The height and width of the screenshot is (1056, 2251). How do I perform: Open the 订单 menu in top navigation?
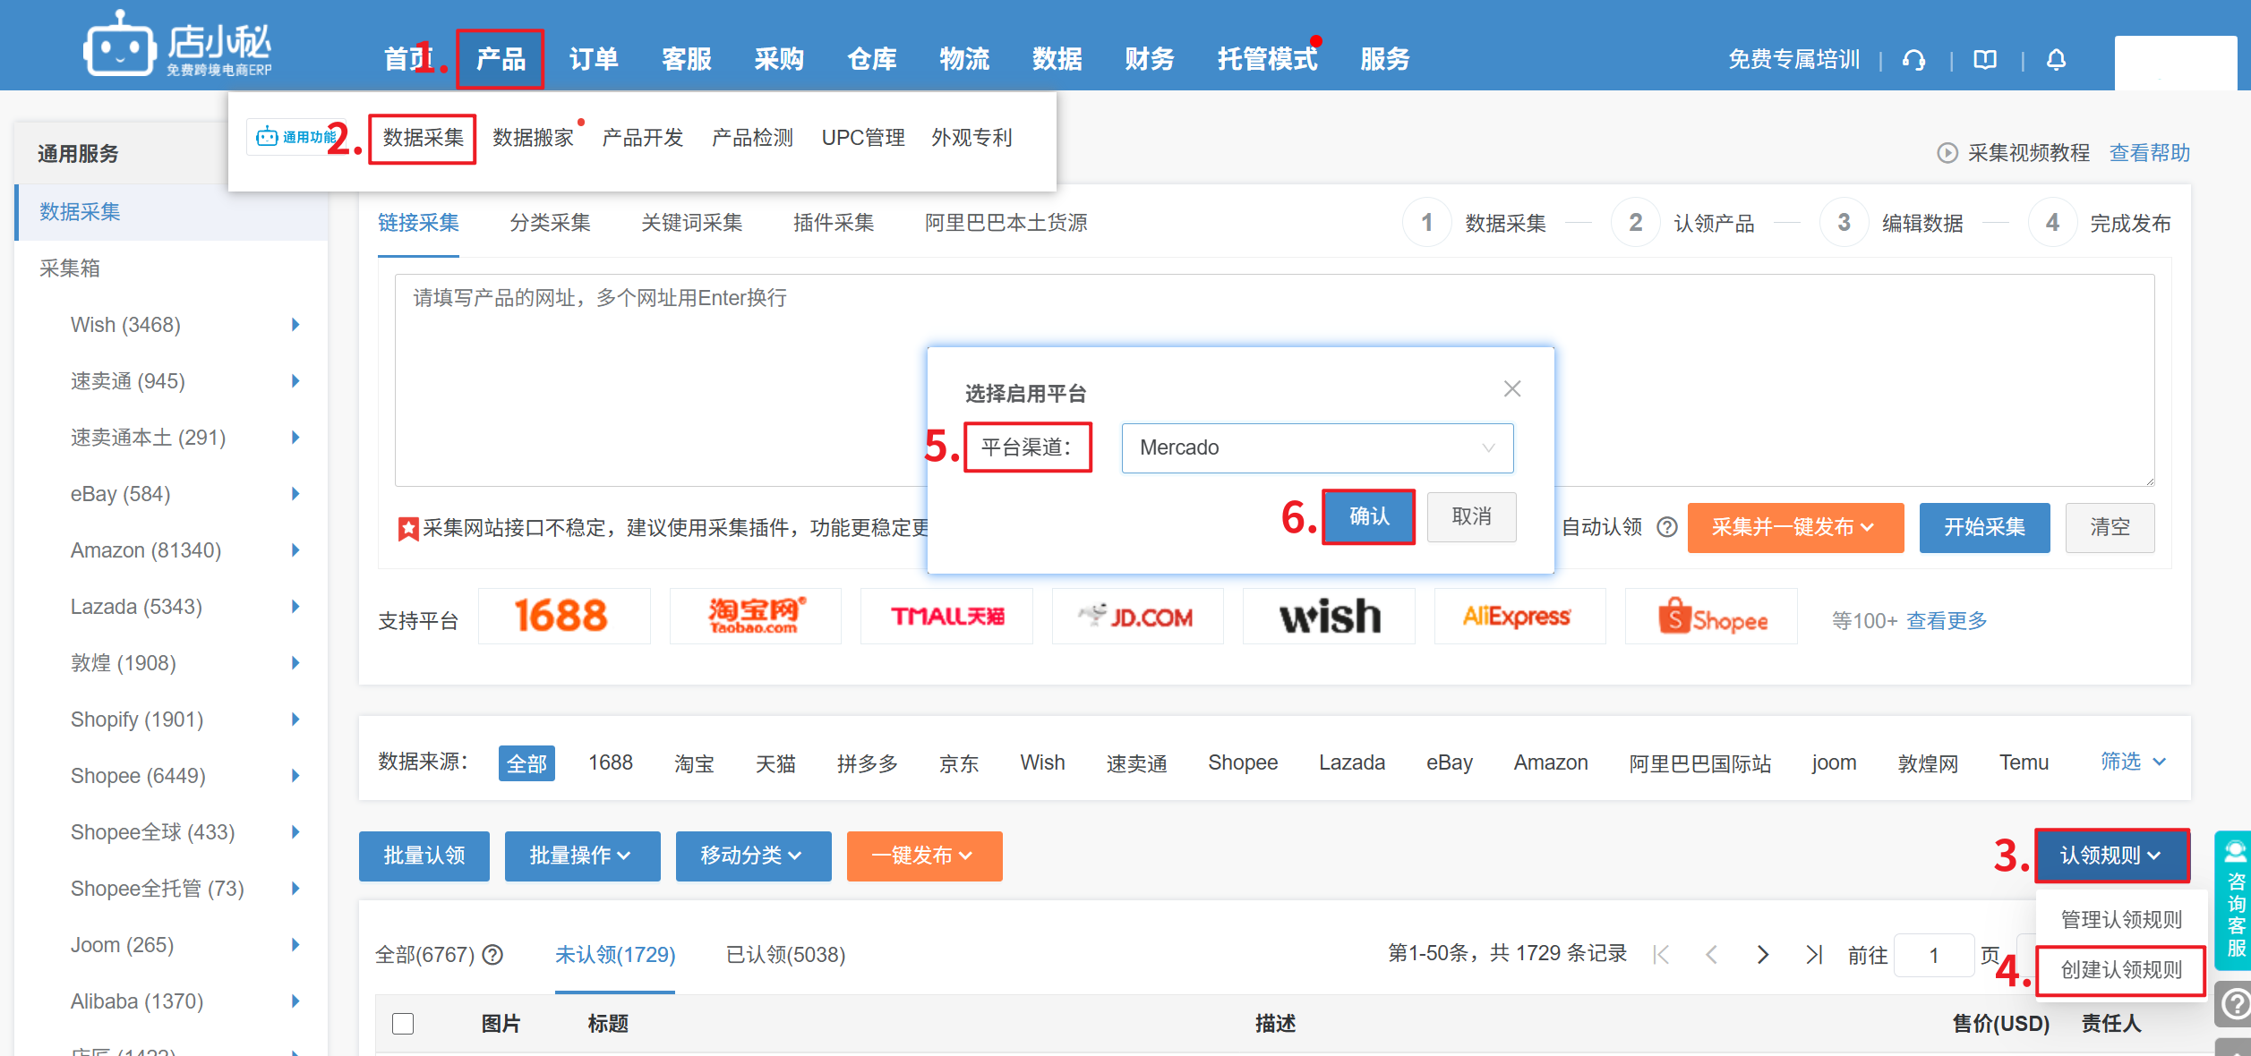click(593, 59)
